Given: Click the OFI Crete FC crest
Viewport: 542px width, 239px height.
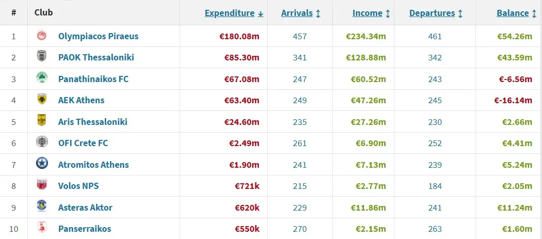Looking at the screenshot, I should point(42,143).
